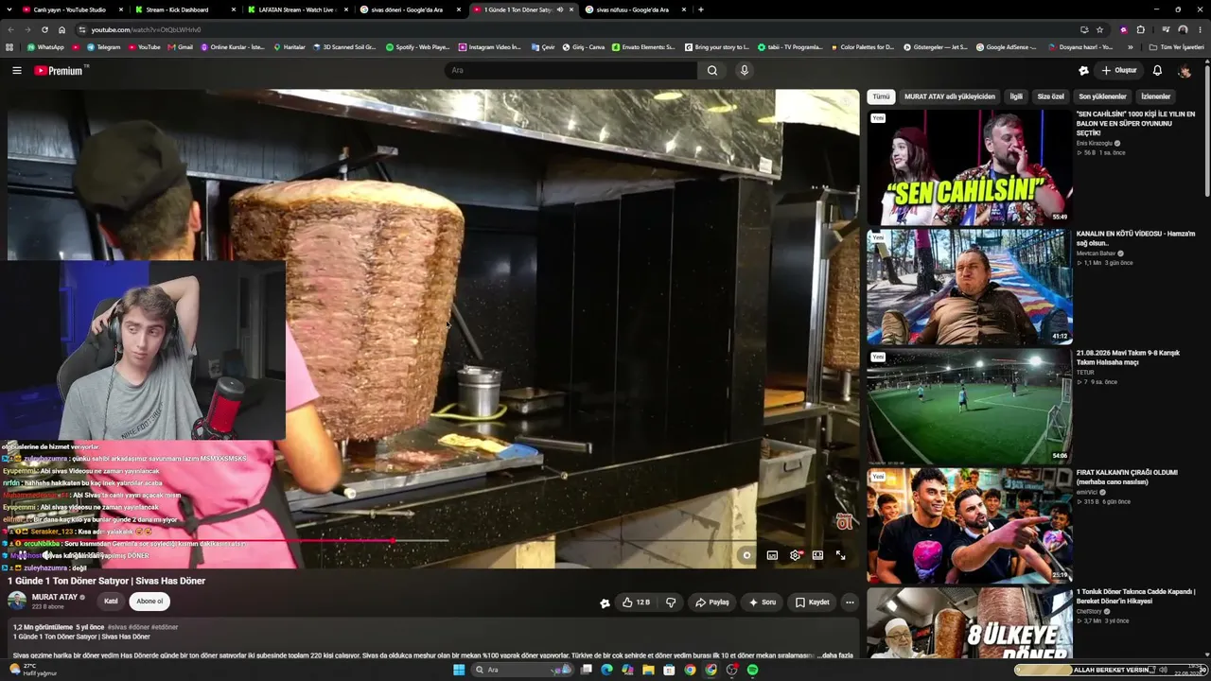Save the video with Kaydet
The image size is (1211, 681).
813,602
